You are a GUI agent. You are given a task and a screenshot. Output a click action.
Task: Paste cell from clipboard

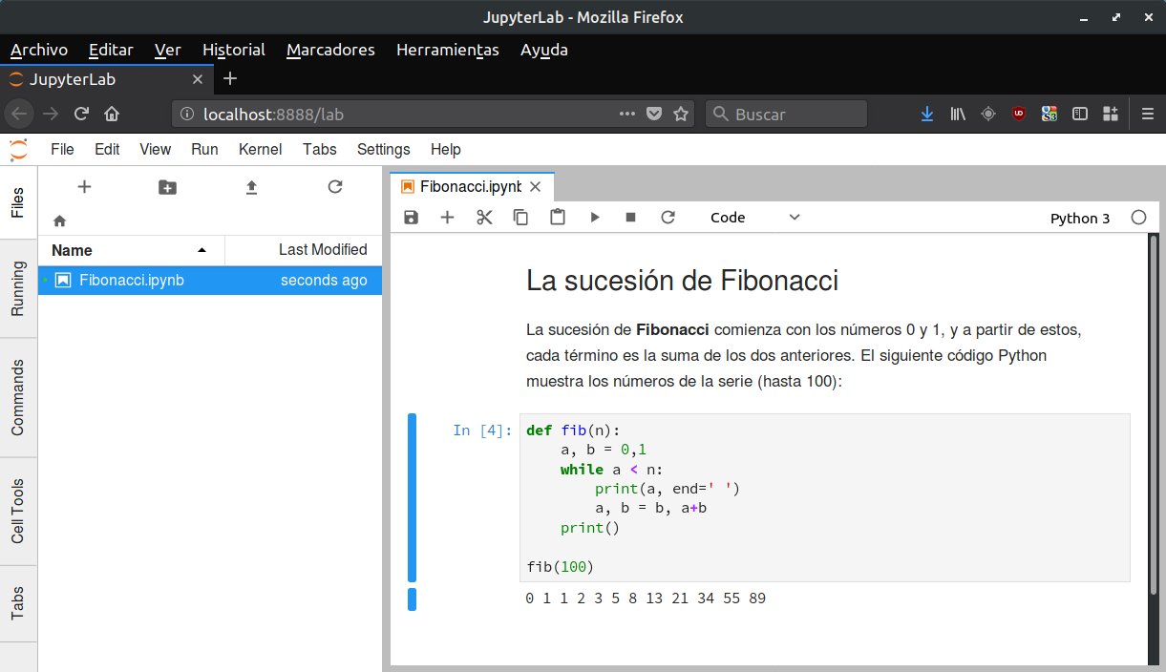(558, 217)
